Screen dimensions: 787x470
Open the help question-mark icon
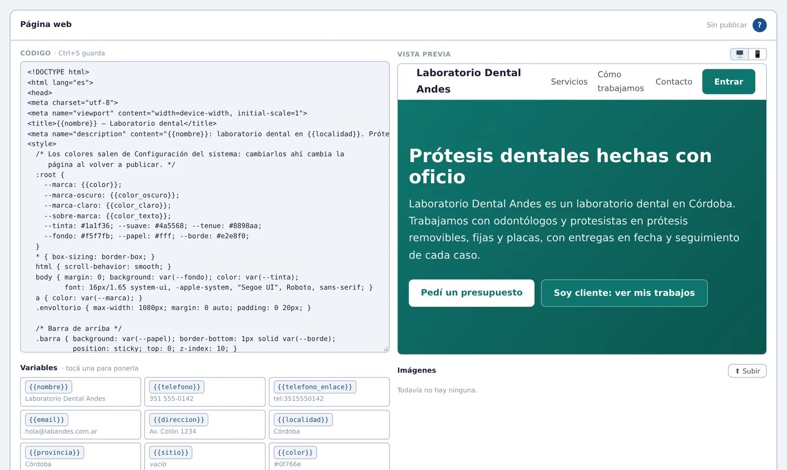[x=759, y=25]
